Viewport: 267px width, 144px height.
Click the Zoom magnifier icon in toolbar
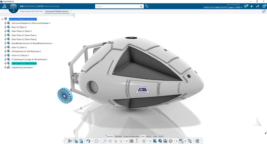[121, 141]
